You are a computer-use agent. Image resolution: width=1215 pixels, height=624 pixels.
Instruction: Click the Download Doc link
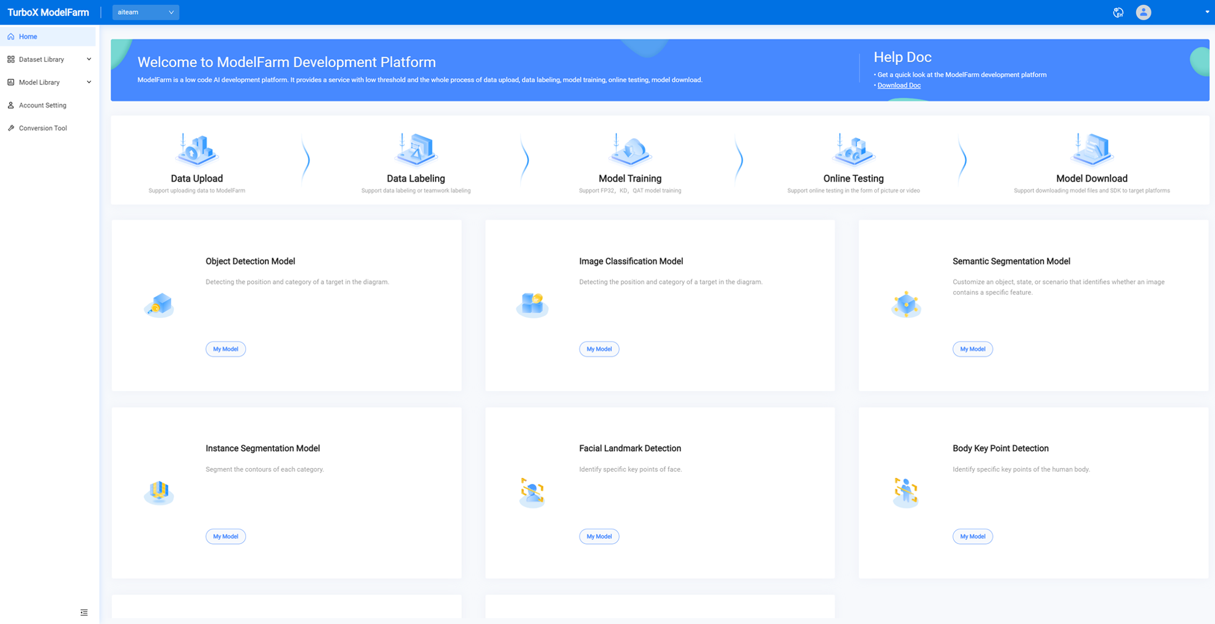coord(899,85)
